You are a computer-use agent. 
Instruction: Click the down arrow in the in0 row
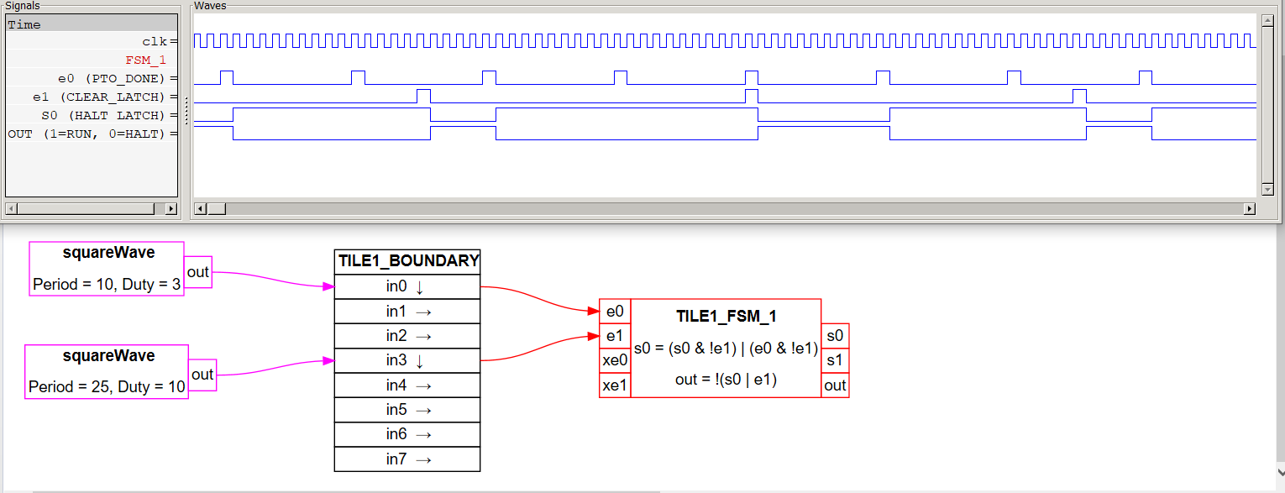[419, 286]
